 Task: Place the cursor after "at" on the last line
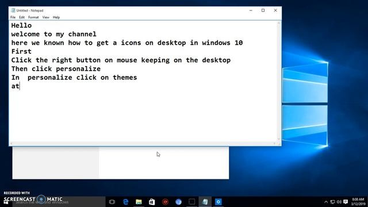point(20,86)
